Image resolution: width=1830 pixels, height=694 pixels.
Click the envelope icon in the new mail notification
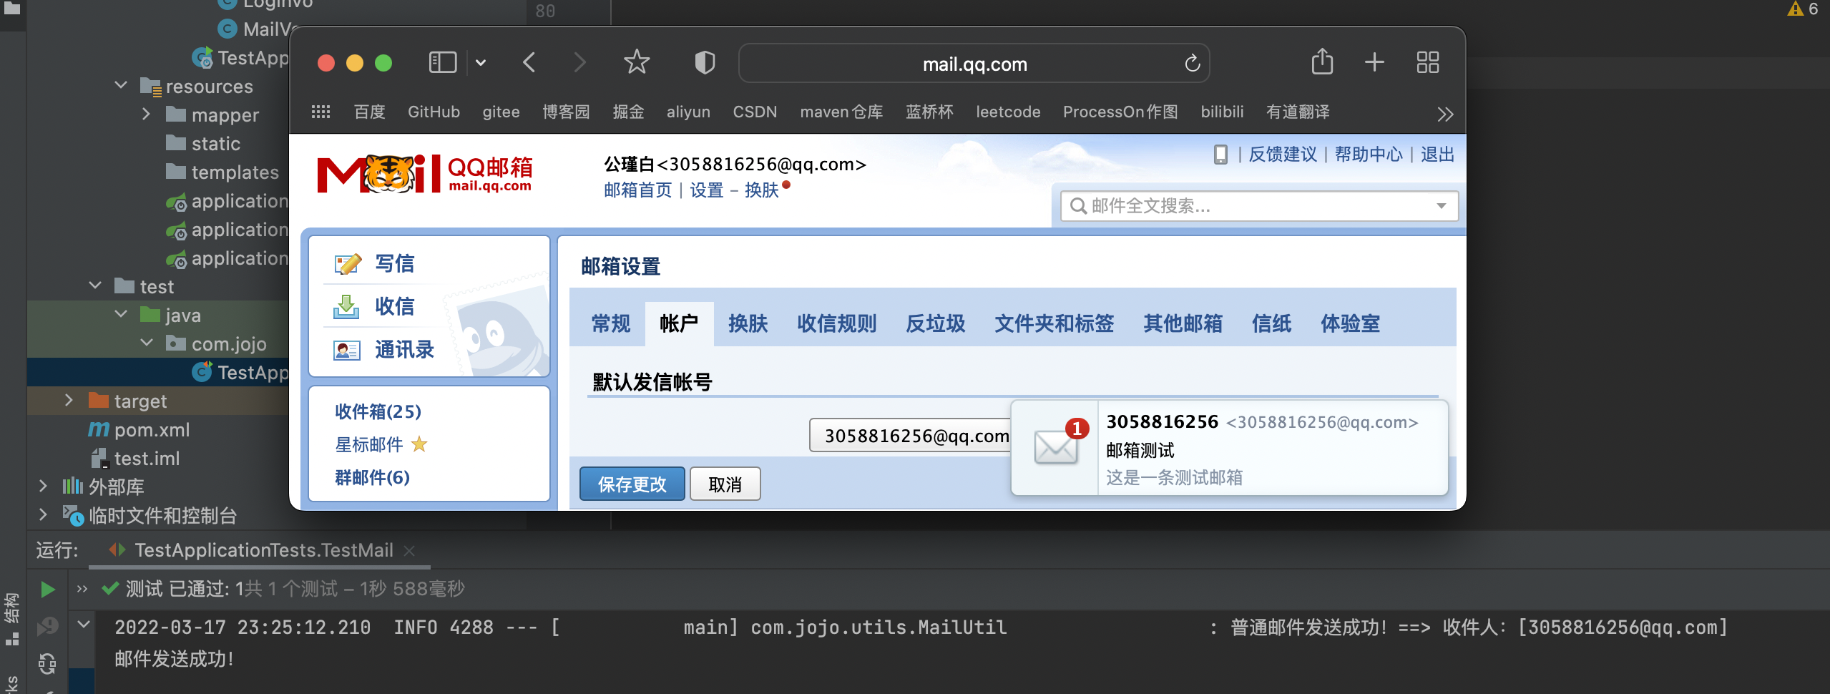1056,448
